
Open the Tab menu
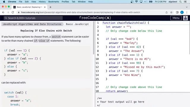(73, 1)
